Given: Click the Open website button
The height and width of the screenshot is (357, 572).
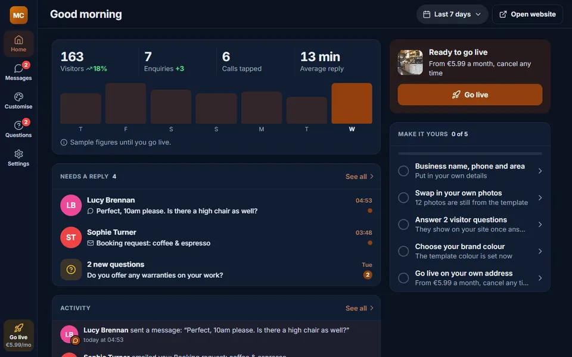Looking at the screenshot, I should pos(527,14).
